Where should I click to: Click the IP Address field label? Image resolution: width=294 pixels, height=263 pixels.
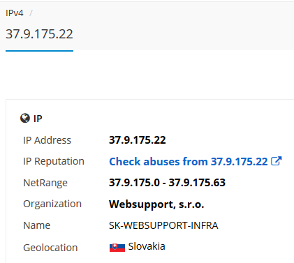[47, 140]
